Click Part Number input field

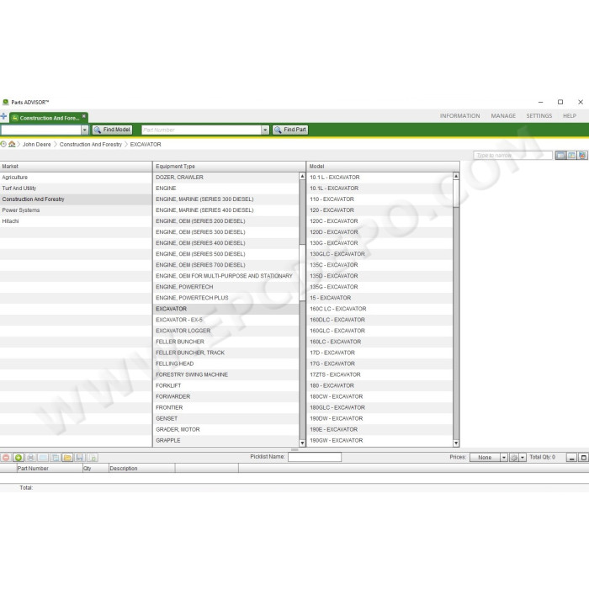coord(201,130)
